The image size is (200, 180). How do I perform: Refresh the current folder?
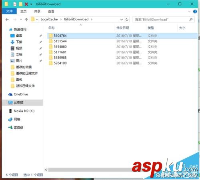pos(127,20)
